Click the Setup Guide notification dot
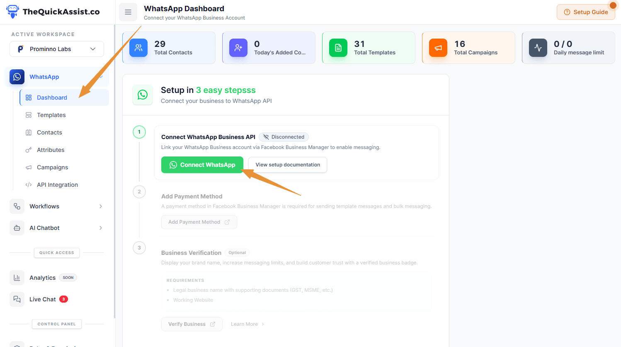Image resolution: width=621 pixels, height=347 pixels. [612, 5]
